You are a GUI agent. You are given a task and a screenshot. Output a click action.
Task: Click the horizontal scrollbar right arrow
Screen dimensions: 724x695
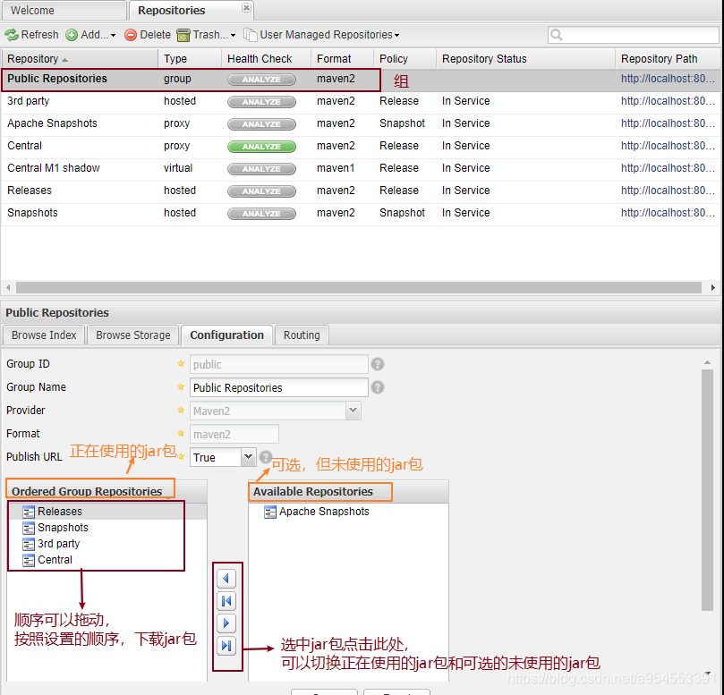coord(713,287)
